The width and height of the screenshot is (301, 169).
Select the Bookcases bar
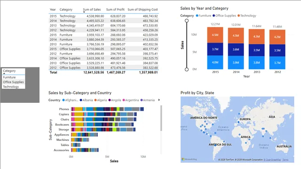tap(103, 124)
